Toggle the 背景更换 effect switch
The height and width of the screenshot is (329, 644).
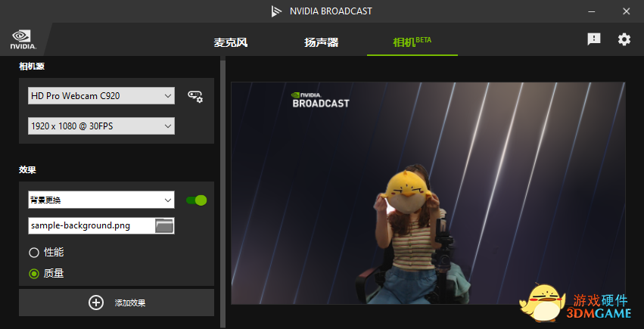(196, 200)
